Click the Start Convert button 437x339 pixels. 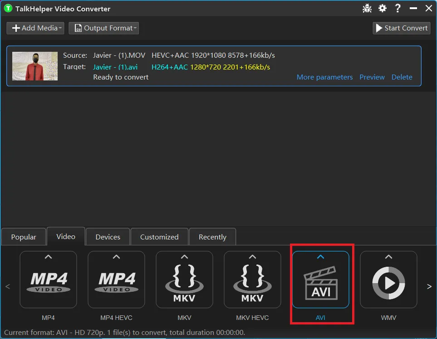(402, 28)
